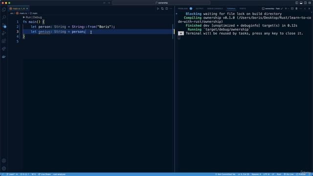The image size is (313, 176).
Task: Open editor More Actions ellipsis
Action: 171,9
